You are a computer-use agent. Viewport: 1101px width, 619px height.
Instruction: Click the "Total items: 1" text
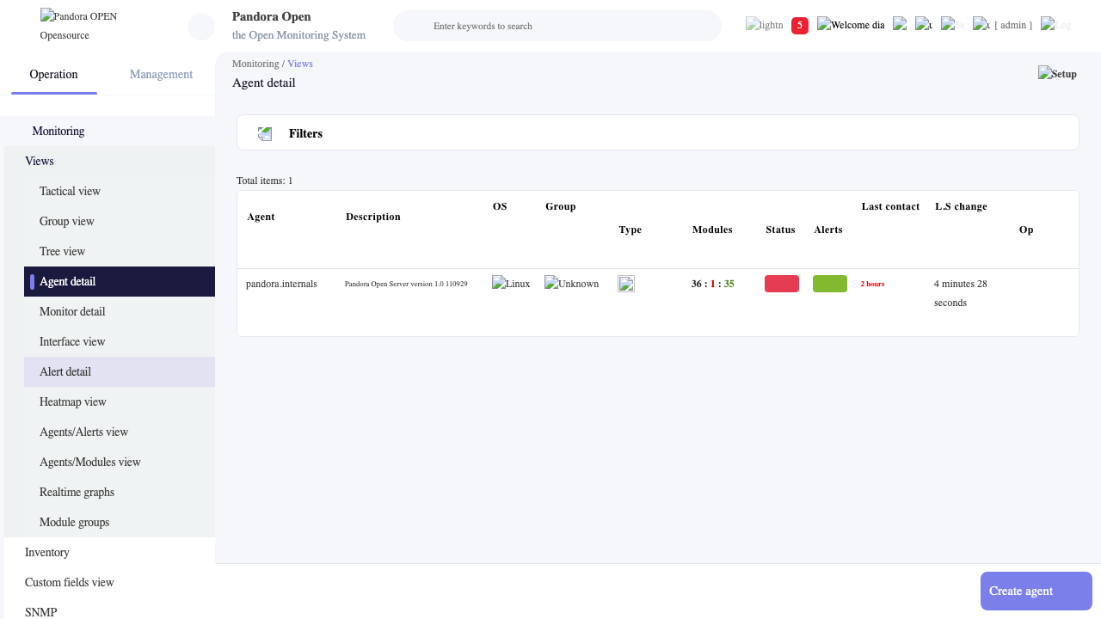click(265, 181)
